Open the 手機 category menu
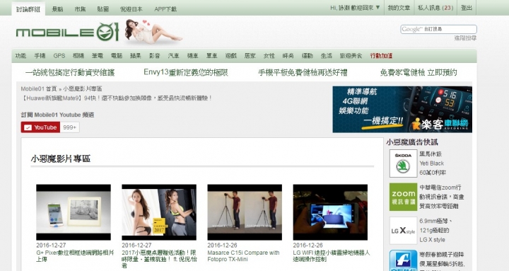The height and width of the screenshot is (271, 509). (40, 56)
